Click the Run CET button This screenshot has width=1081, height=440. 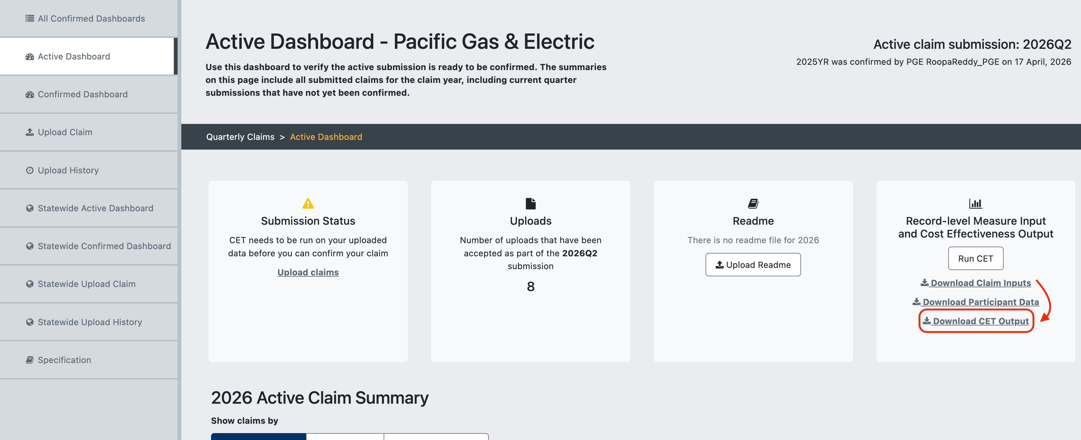click(x=975, y=258)
